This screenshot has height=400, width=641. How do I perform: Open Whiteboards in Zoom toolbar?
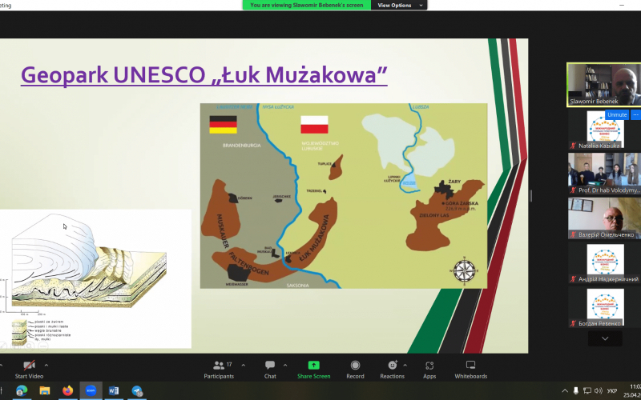(x=470, y=370)
